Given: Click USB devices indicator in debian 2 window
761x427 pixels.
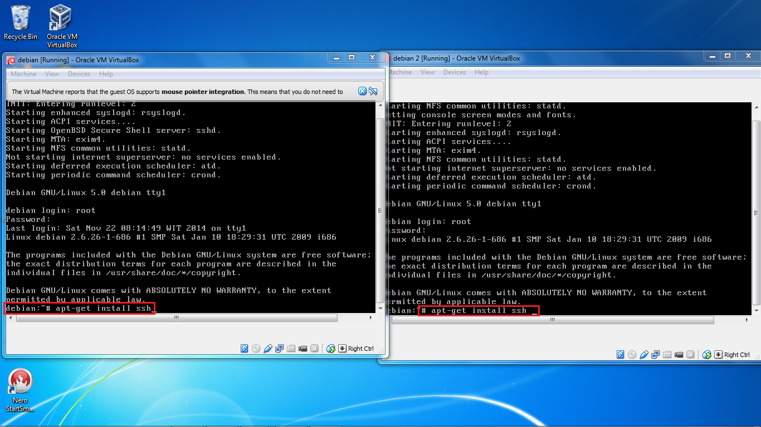Looking at the screenshot, I should pos(644,355).
